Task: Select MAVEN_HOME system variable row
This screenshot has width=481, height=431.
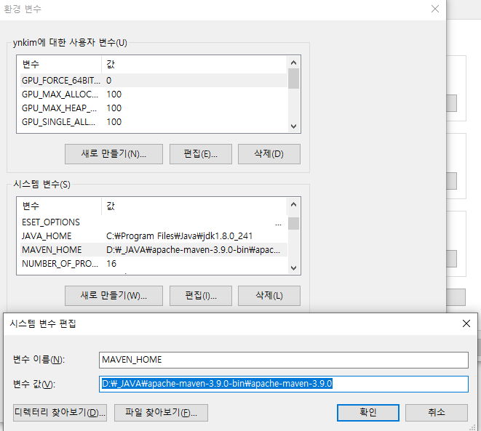Action: click(154, 249)
